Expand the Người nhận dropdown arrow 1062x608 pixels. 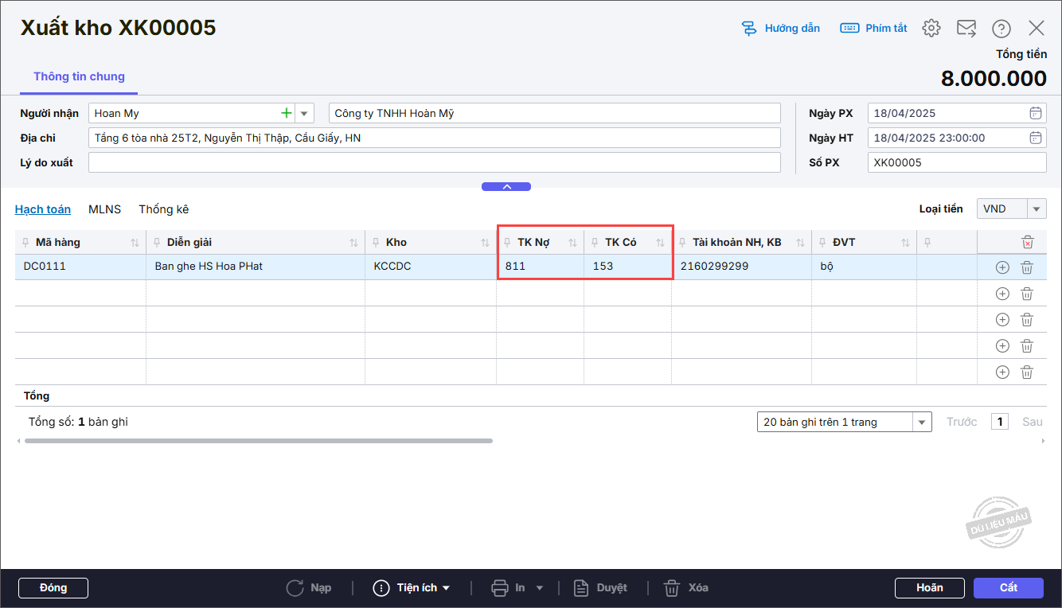tap(304, 113)
